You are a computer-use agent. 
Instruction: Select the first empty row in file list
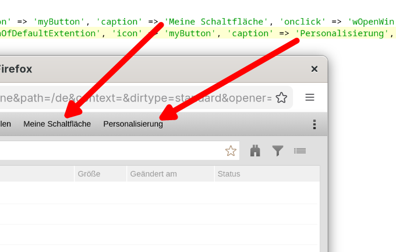click(x=157, y=192)
